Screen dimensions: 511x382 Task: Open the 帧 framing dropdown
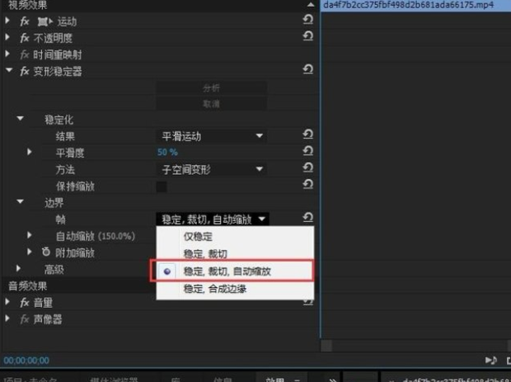pos(213,219)
